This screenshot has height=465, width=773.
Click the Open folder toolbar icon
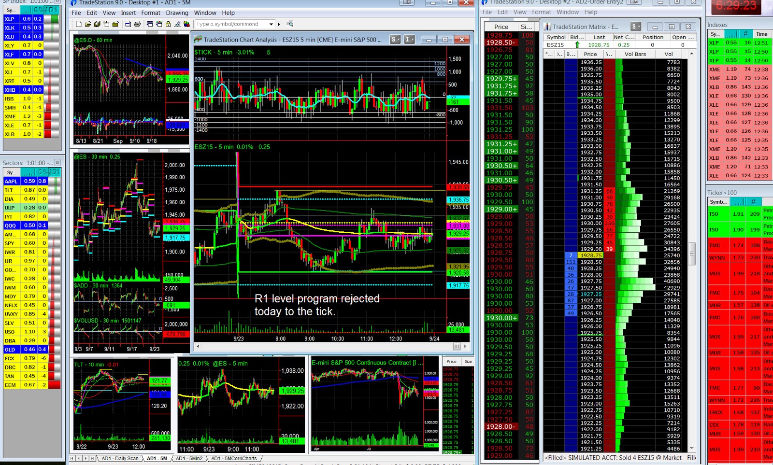[88, 24]
